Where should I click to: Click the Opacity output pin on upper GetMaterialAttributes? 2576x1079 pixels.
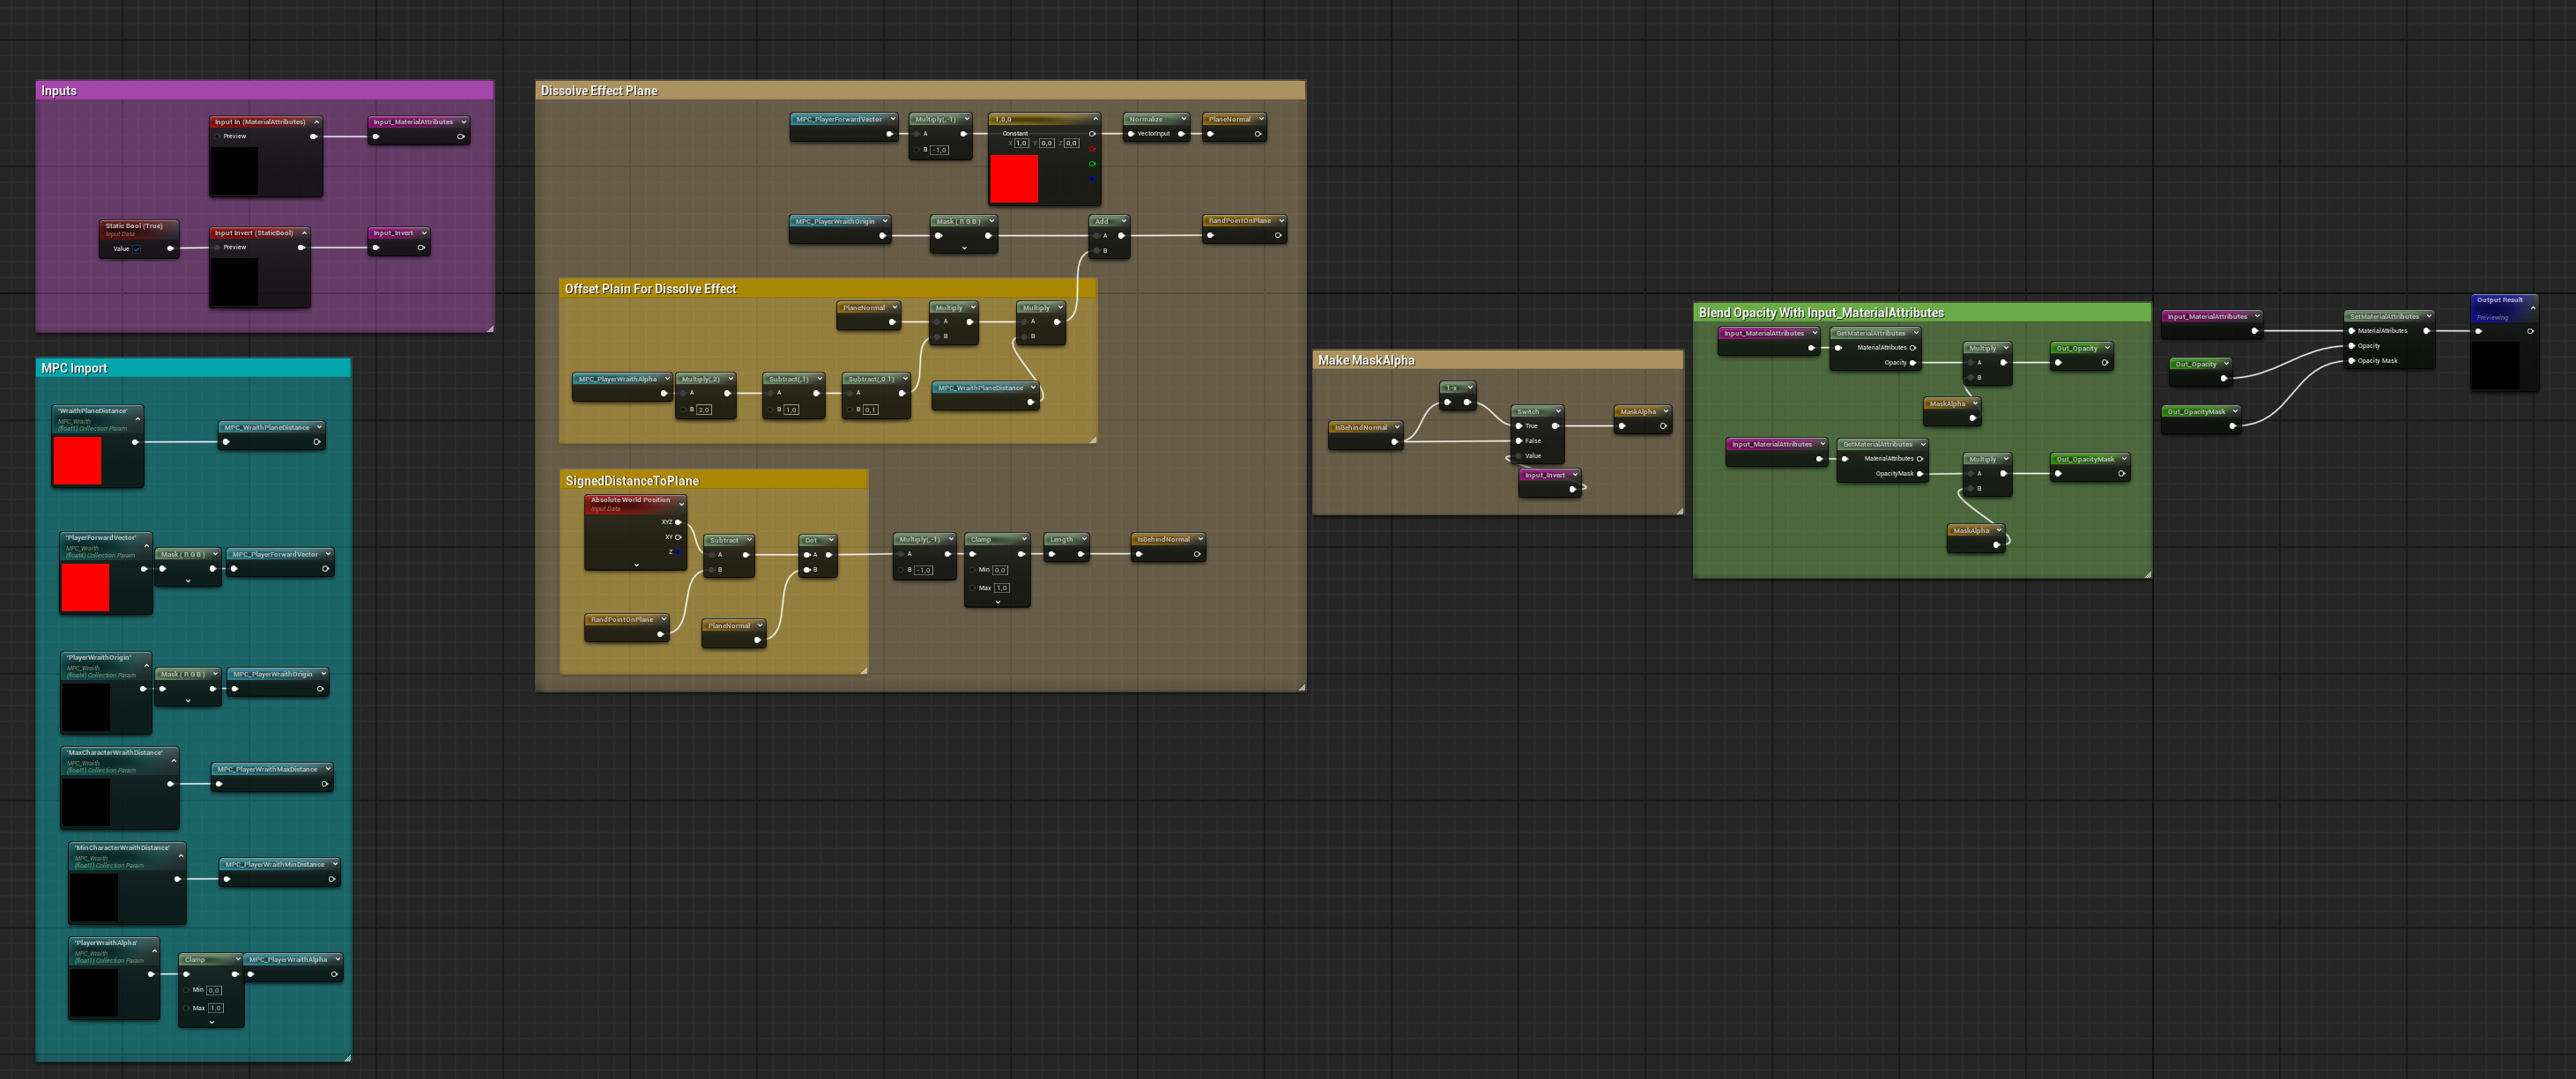pyautogui.click(x=1913, y=363)
